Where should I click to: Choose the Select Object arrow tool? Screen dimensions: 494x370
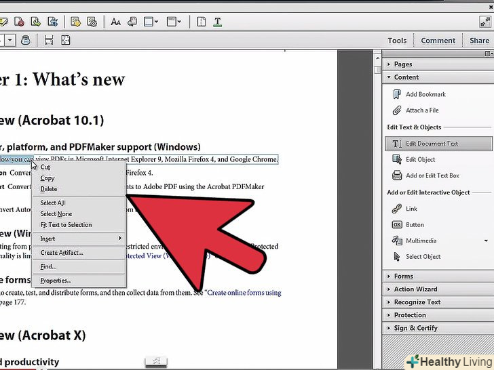pyautogui.click(x=417, y=256)
